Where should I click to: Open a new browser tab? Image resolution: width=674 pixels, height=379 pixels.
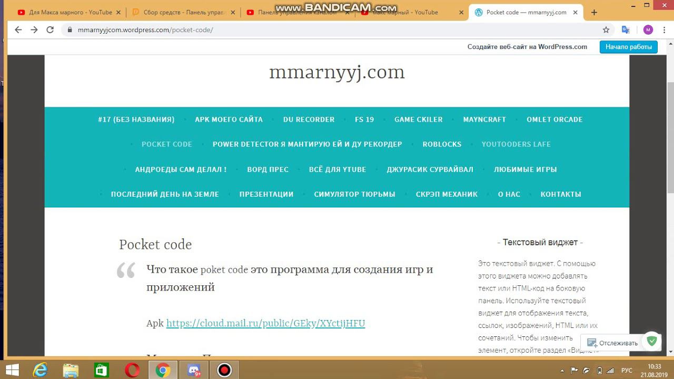pyautogui.click(x=594, y=13)
